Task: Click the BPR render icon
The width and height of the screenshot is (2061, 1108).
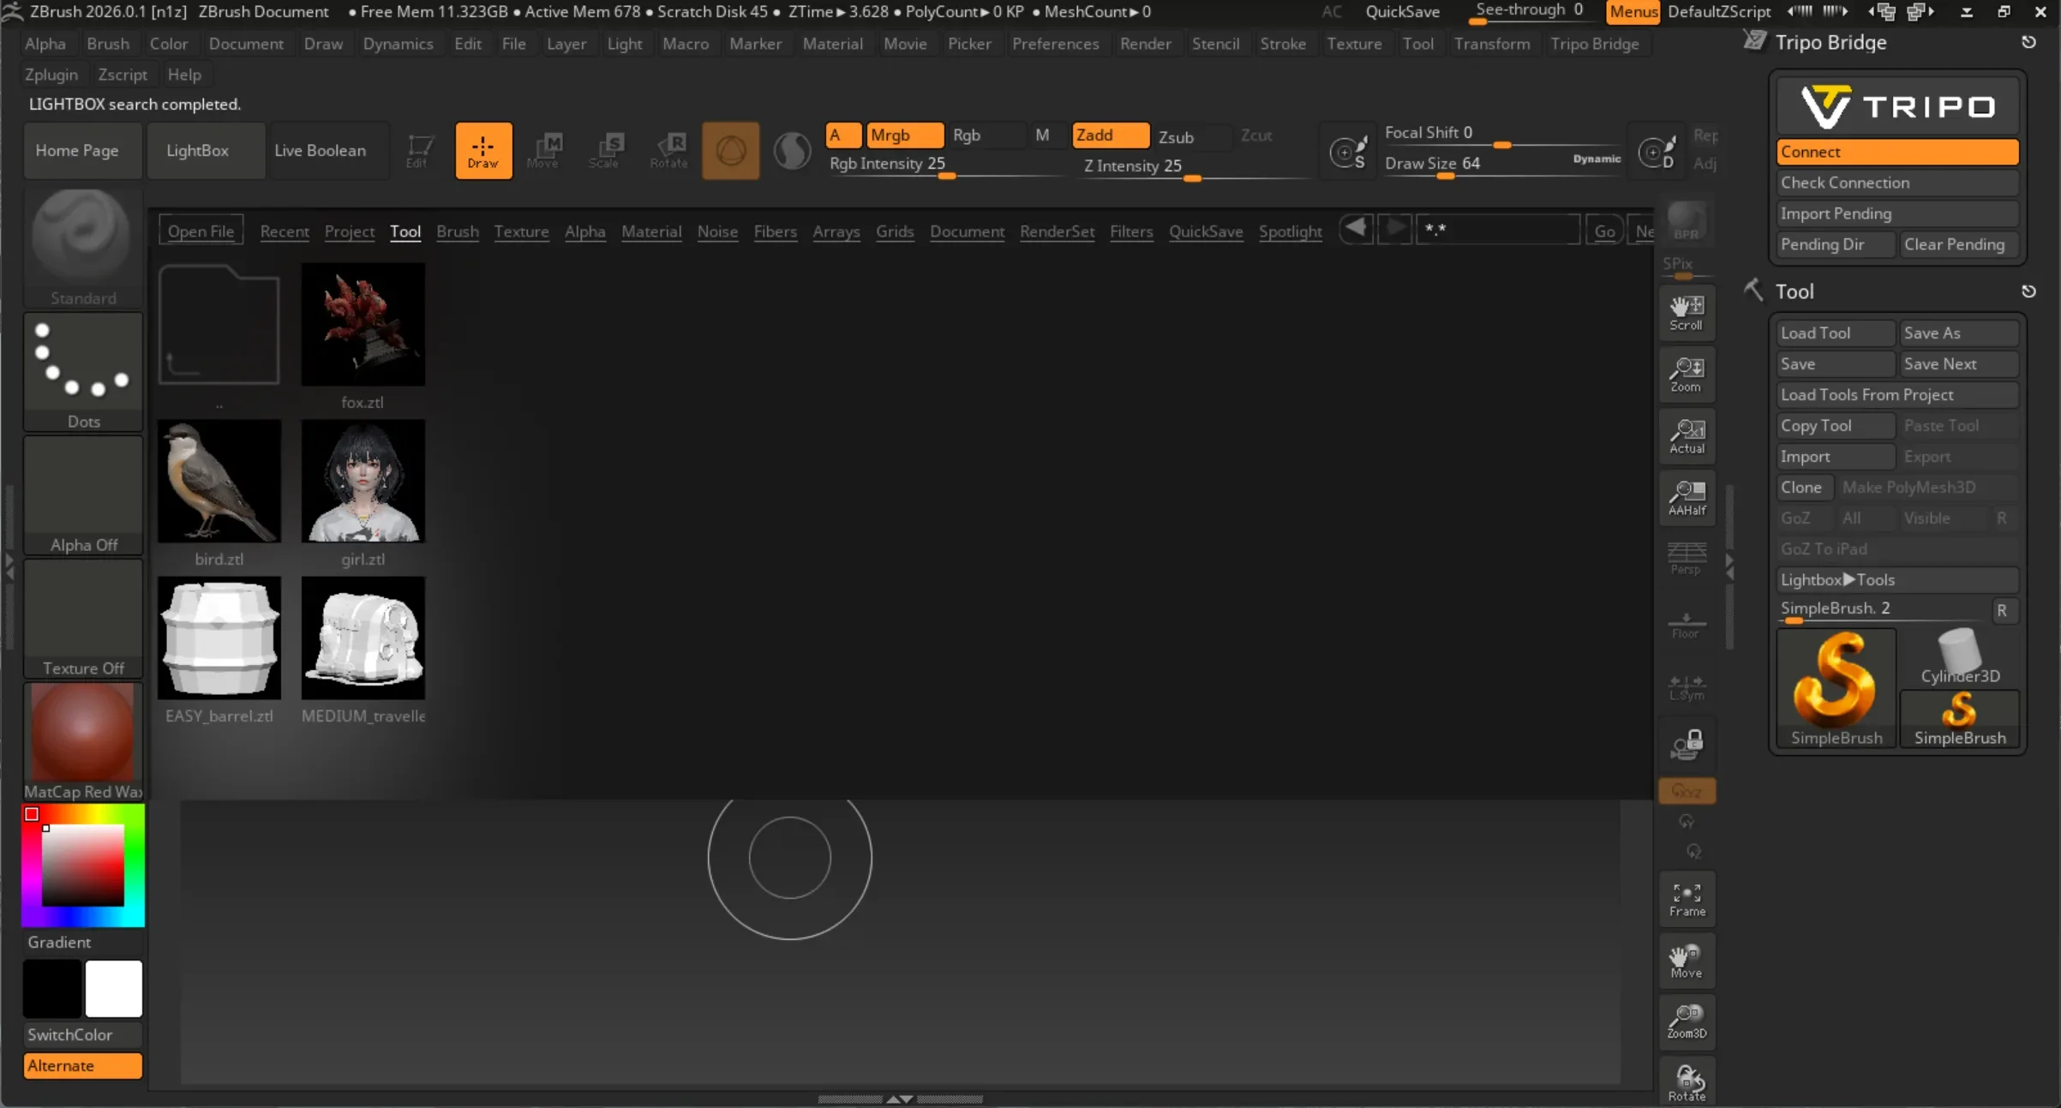Action: [1686, 221]
